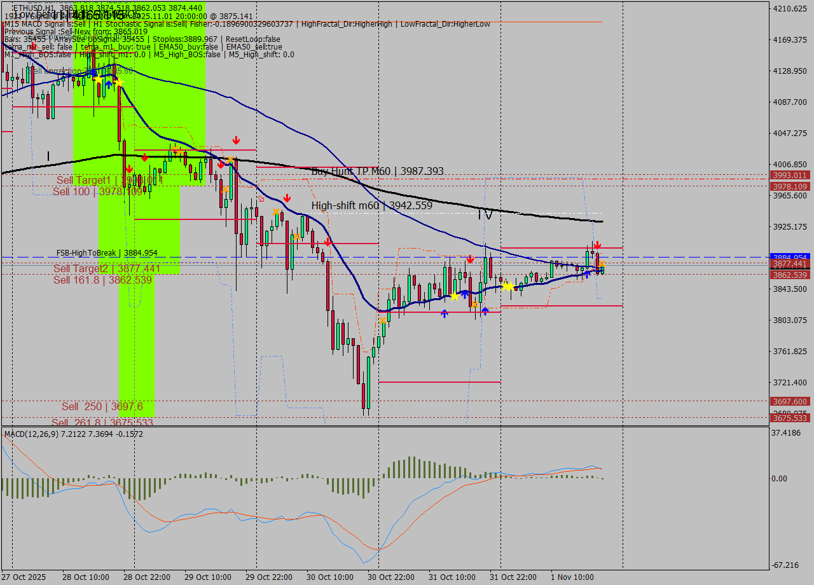Select the High-shift m60 3942.559 text

[x=371, y=206]
